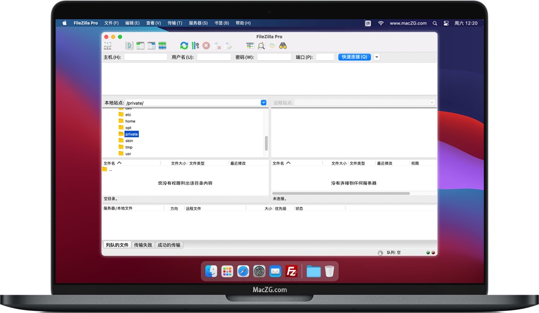
Task: Open FileZilla from the Dock
Action: pos(291,271)
